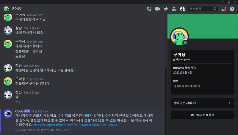Open the Discord support article link
Screen dimensions: 238x135
(x=75, y=125)
